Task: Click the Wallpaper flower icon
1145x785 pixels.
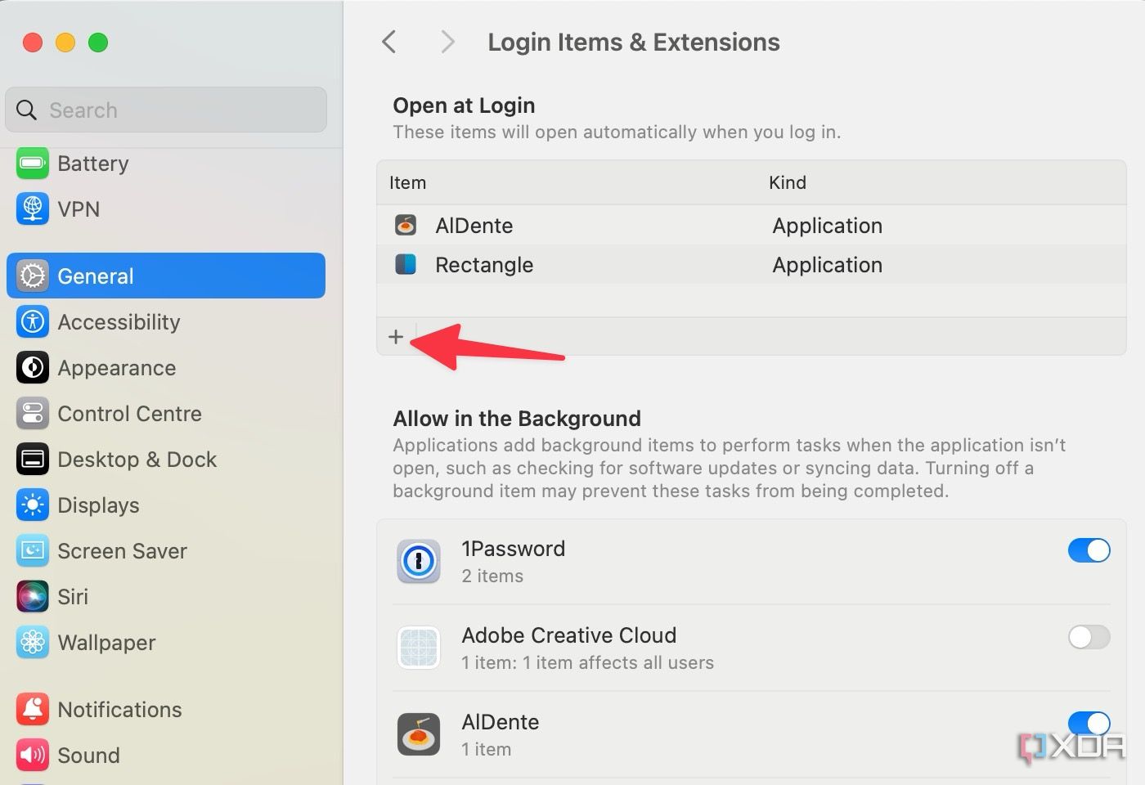Action: click(33, 643)
